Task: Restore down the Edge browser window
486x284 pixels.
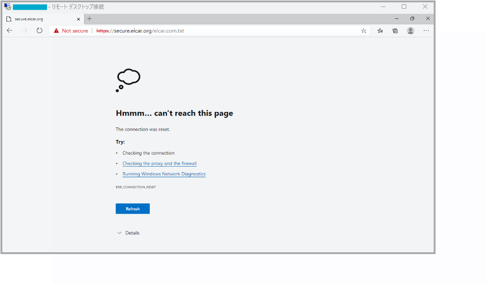Action: [x=412, y=18]
